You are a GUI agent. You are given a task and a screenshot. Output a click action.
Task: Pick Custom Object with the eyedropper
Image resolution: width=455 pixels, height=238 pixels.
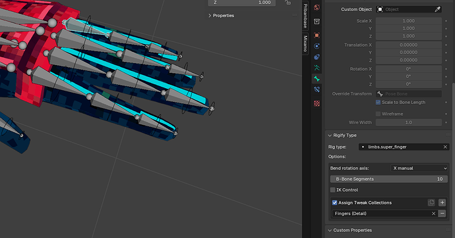[x=437, y=9]
